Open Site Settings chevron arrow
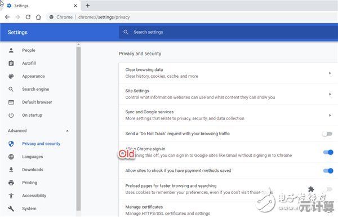The width and height of the screenshot is (338, 217). tap(330, 94)
